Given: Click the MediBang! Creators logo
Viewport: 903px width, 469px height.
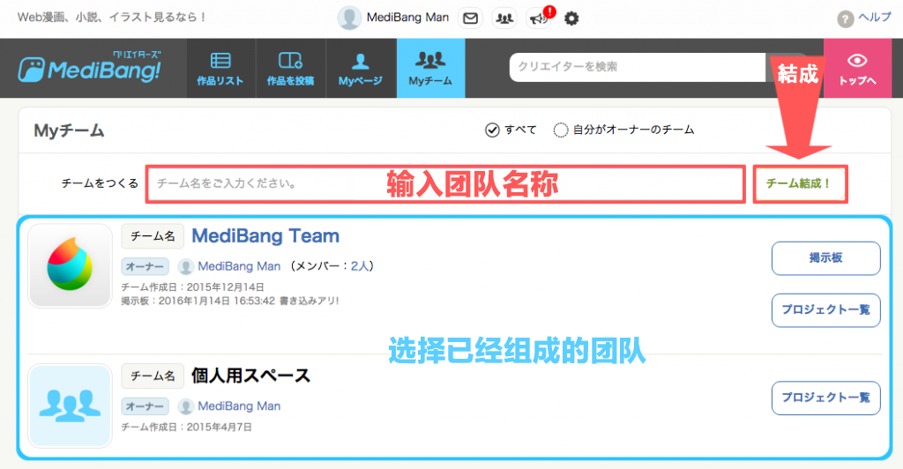Looking at the screenshot, I should (90, 68).
